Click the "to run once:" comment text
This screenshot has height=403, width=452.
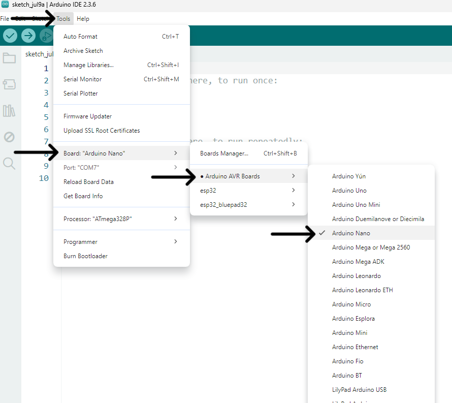click(x=247, y=80)
